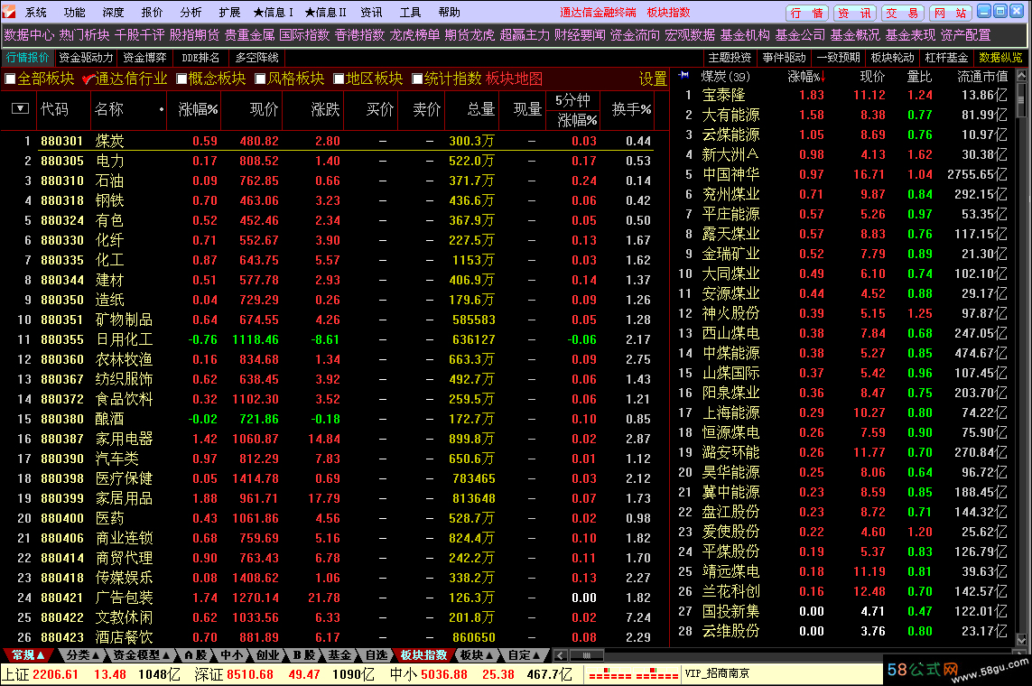Screen dimensions: 1032x686
Task: Click down arrow of right panel scrollbar
Action: 1021,639
